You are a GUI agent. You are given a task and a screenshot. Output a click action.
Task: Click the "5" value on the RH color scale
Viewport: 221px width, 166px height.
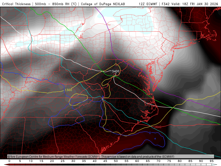(x=20, y=161)
